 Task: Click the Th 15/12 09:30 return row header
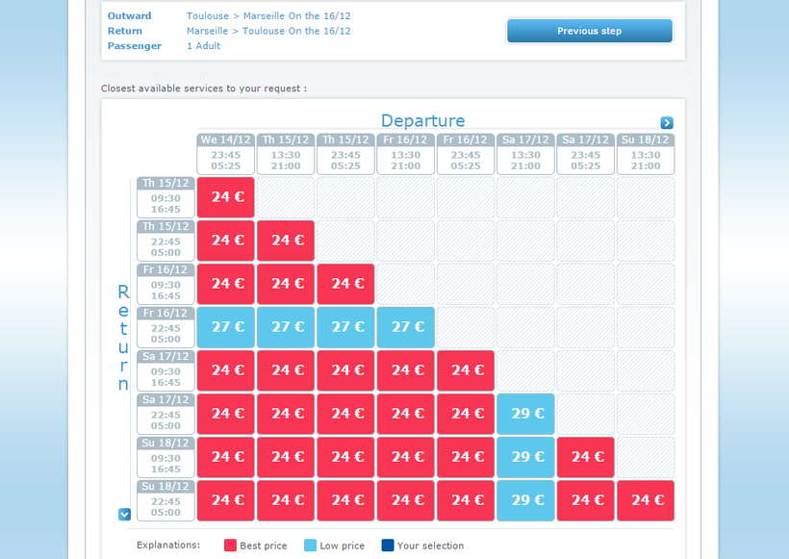[x=165, y=197]
